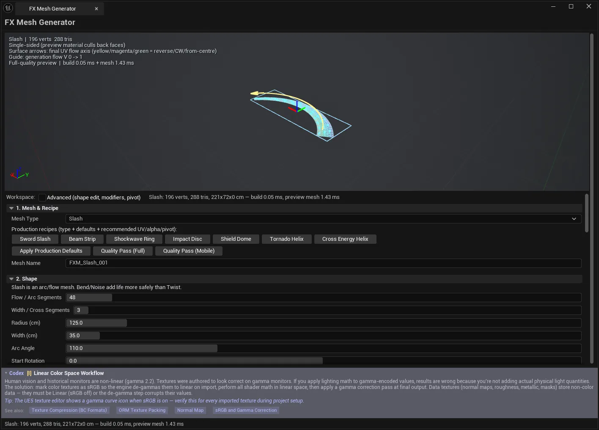Image resolution: width=599 pixels, height=430 pixels.
Task: Click the XYZ axis gizmo in viewport
Action: (19, 173)
